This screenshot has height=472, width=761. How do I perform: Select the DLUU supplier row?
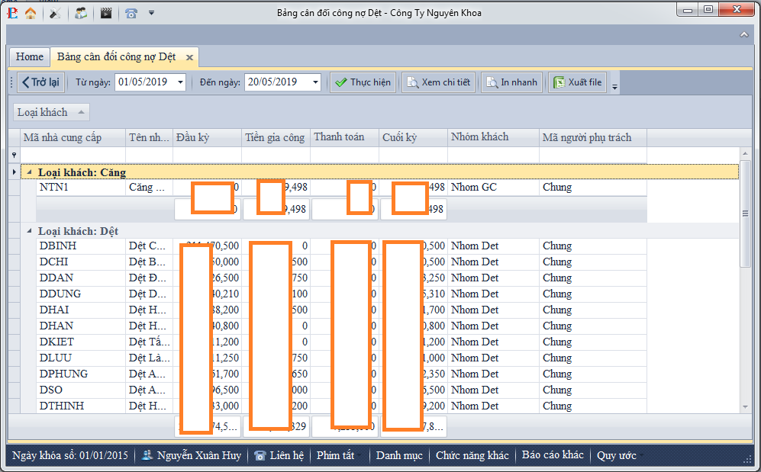(x=341, y=358)
